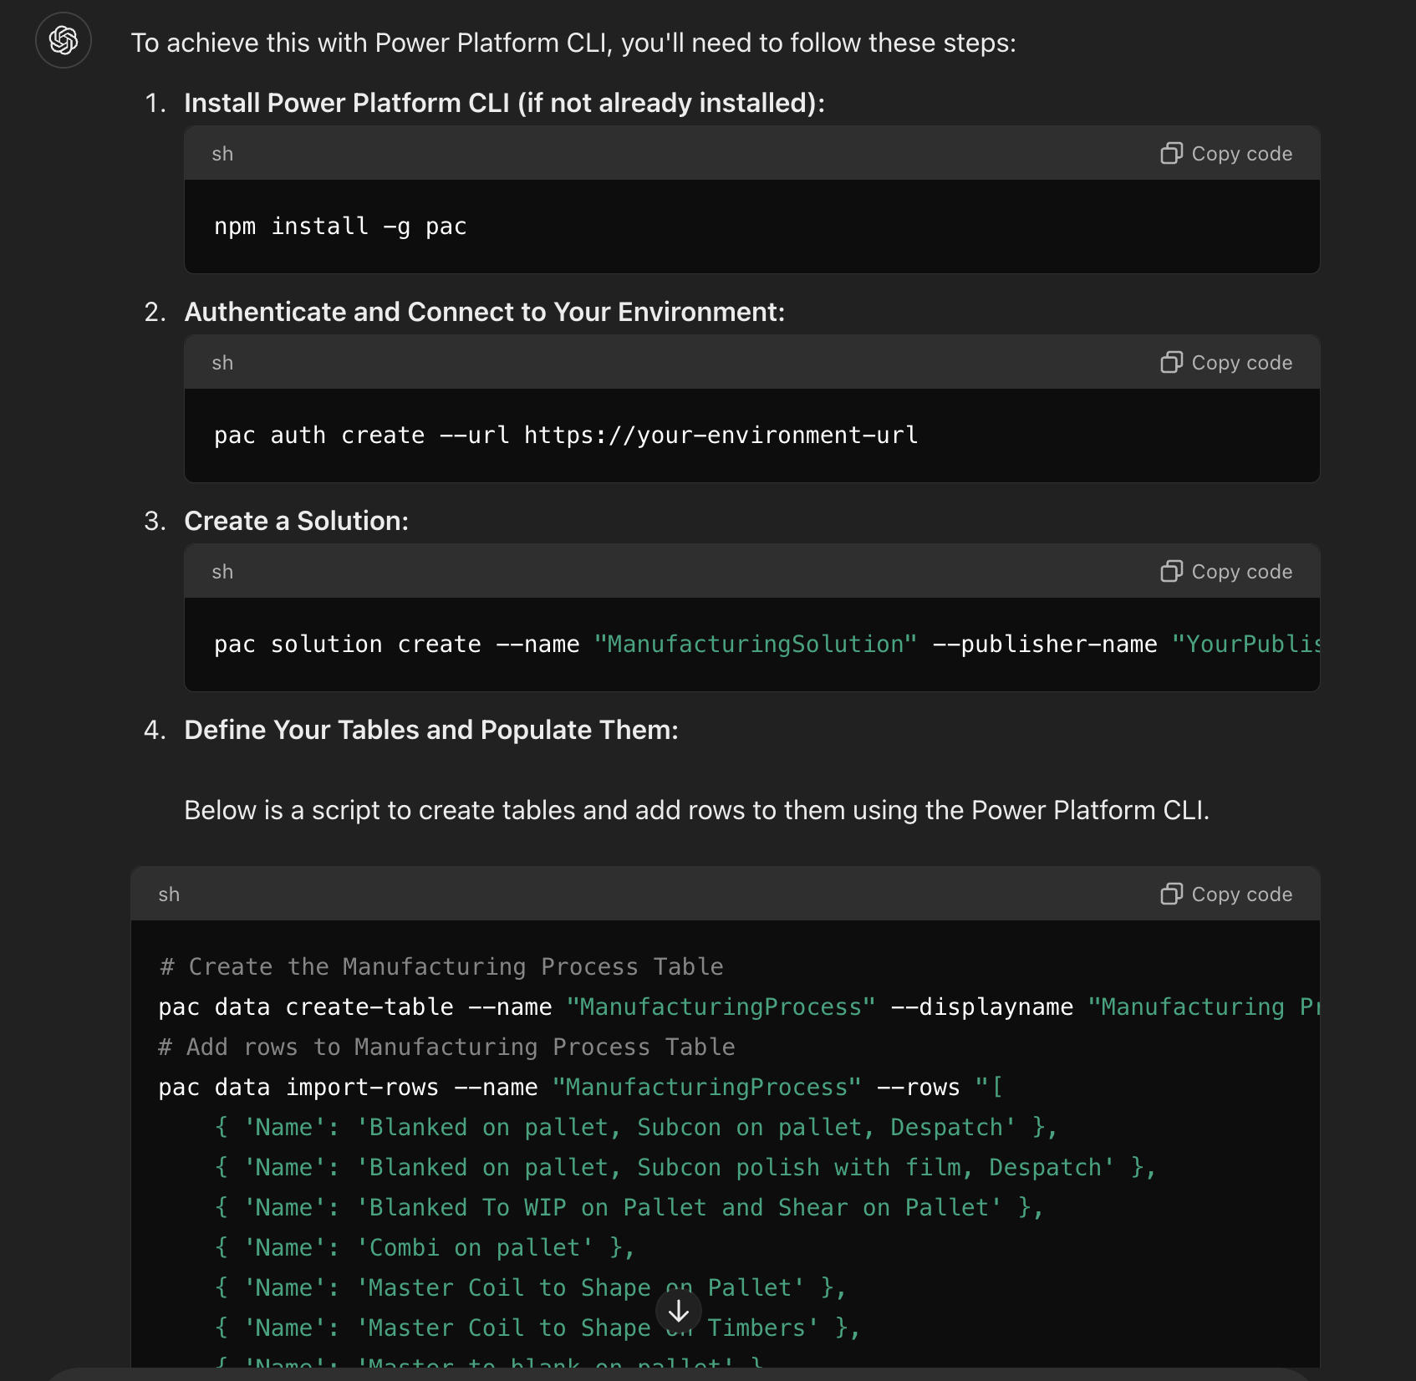Click the 'pac auth create --url' command text

tap(566, 436)
